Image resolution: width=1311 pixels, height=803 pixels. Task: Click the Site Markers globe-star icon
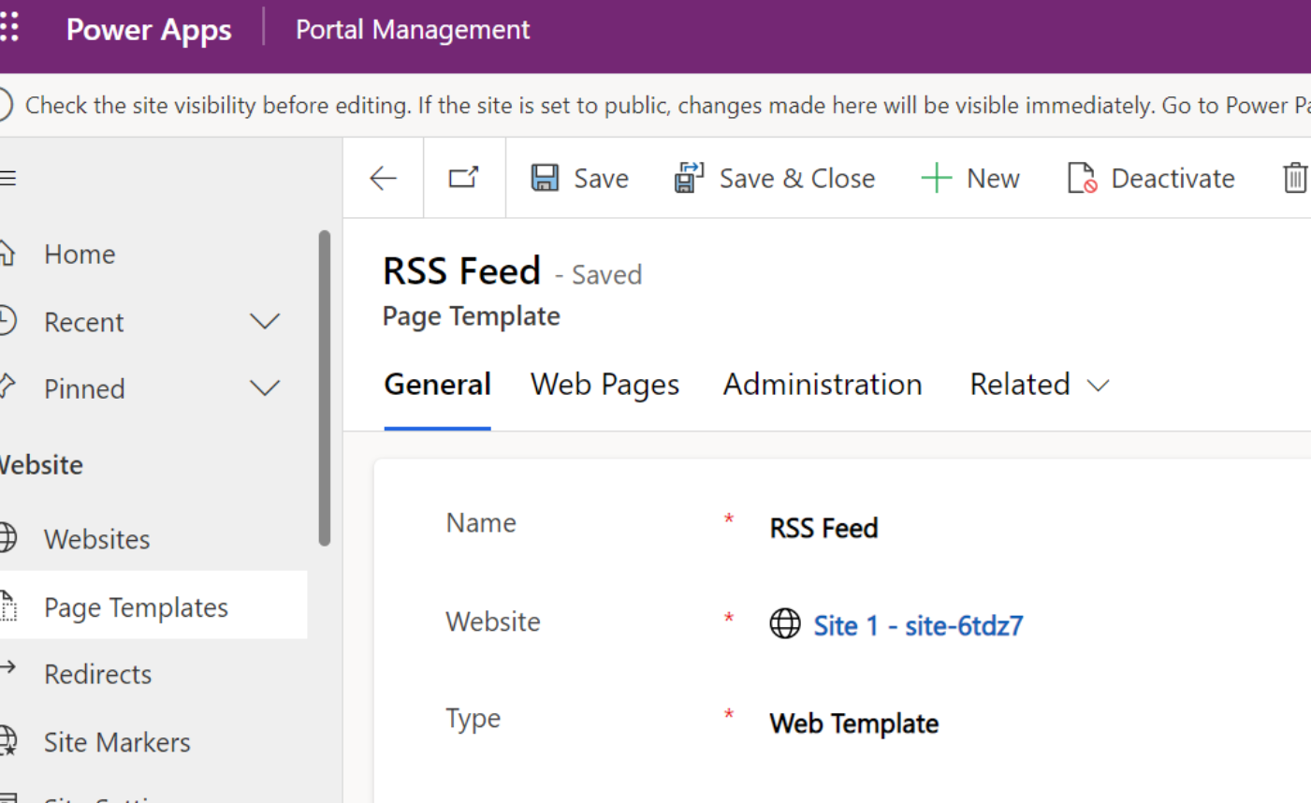[7, 741]
